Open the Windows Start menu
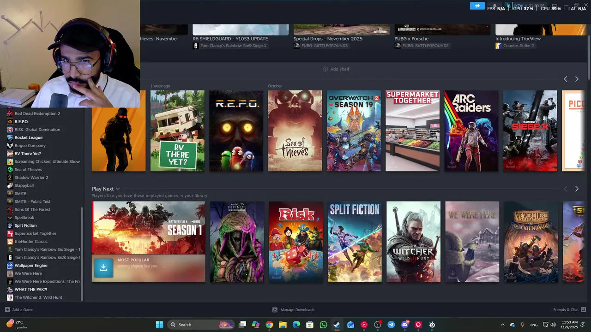Screen dimensions: 591x332 pyautogui.click(x=159, y=325)
